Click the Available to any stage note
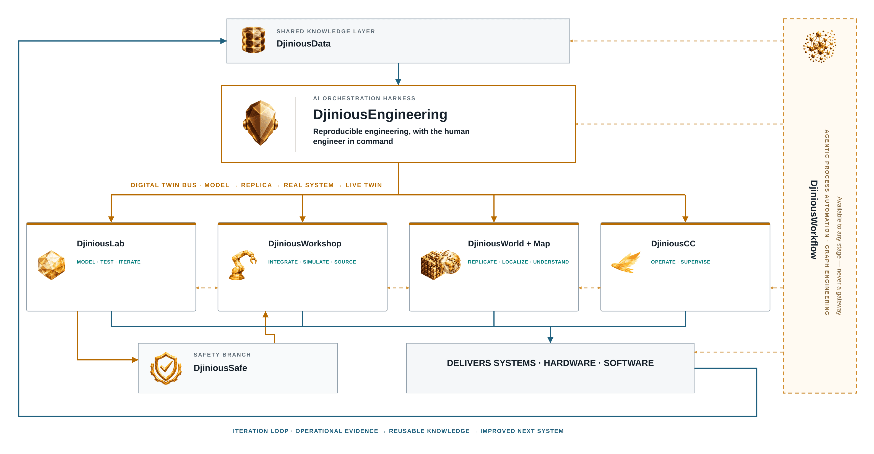The image size is (874, 454). click(x=839, y=256)
